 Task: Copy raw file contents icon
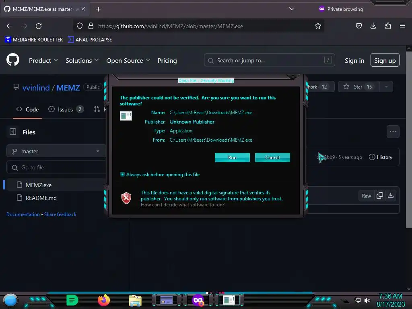(380, 196)
